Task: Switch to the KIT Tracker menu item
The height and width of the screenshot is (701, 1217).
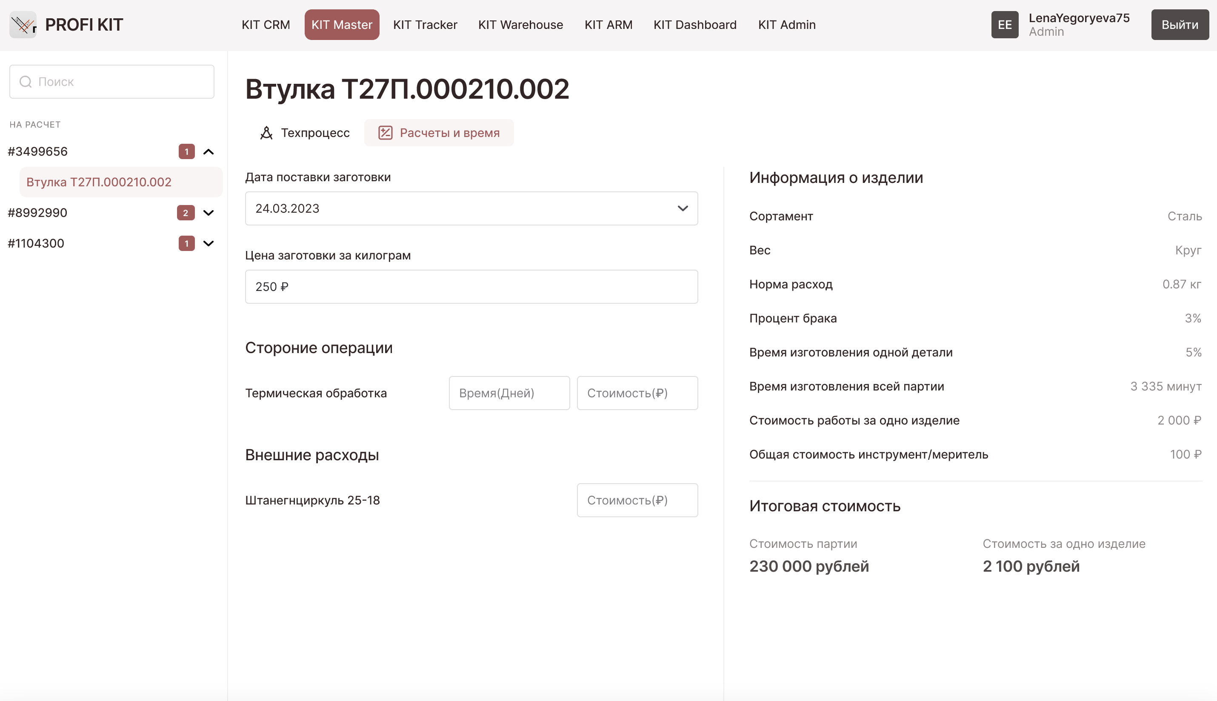Action: point(425,25)
